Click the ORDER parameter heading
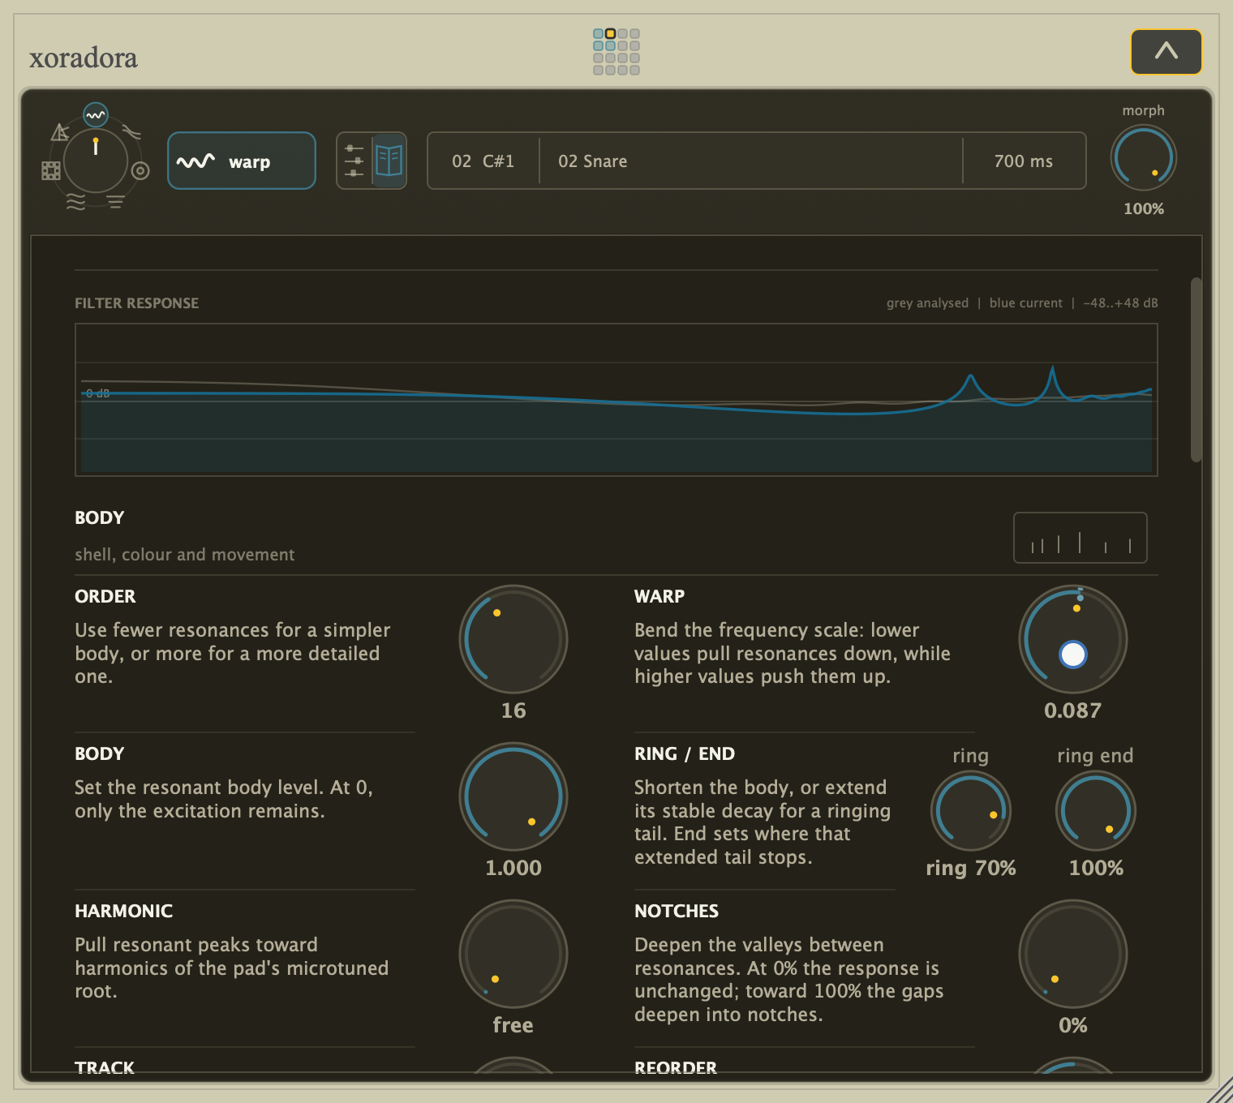Screen dimensions: 1233x1103 [x=105, y=596]
